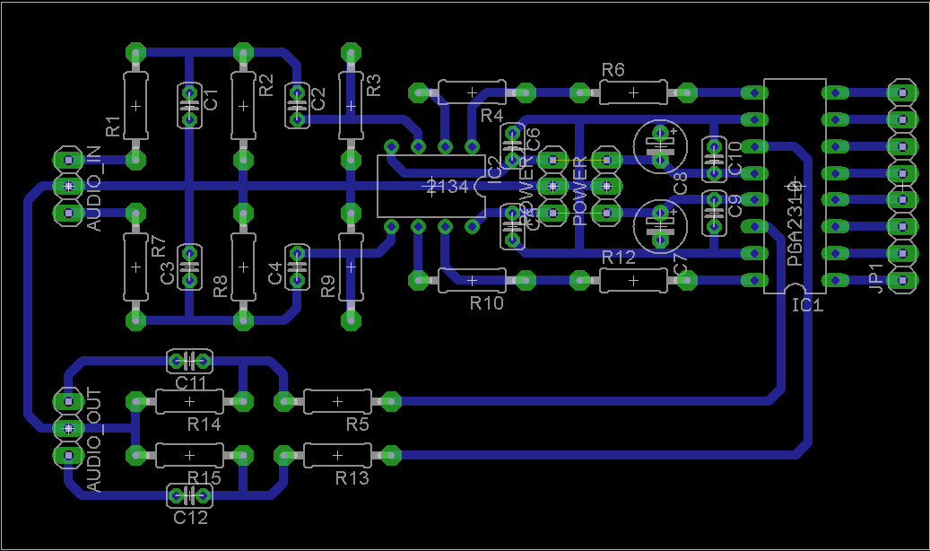The width and height of the screenshot is (930, 551).
Task: Click the R6 resistor body outline
Action: [633, 92]
